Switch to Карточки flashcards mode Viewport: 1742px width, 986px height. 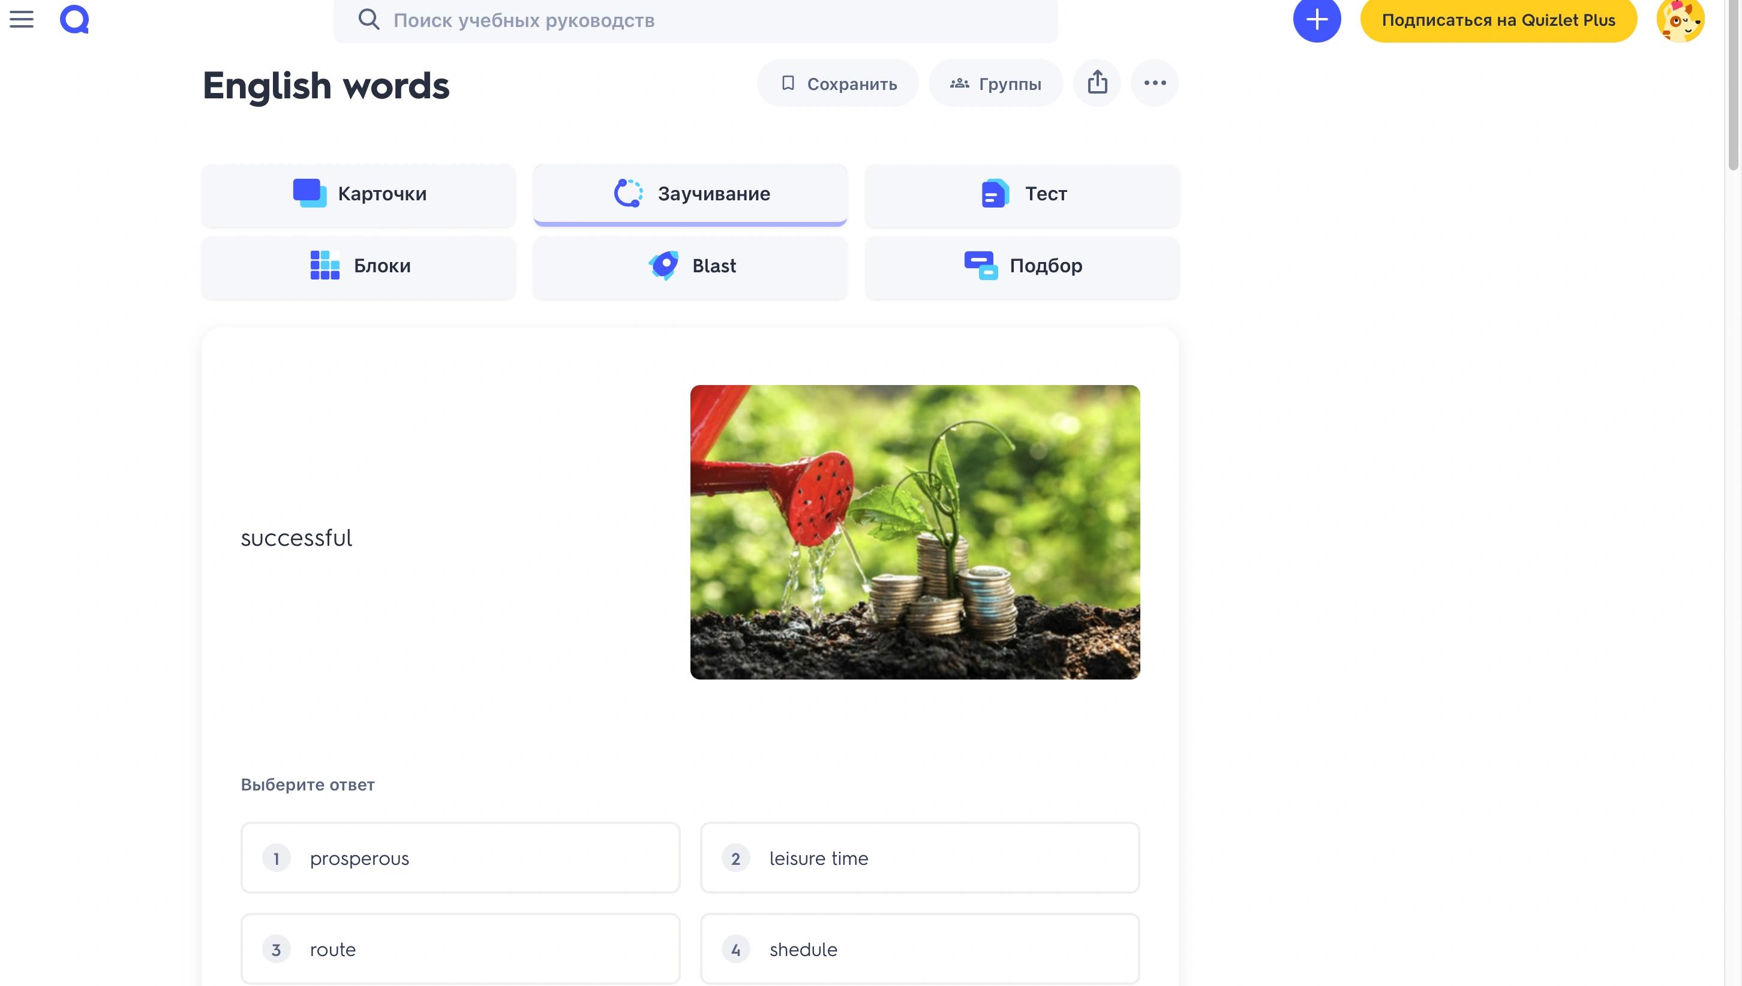coord(359,194)
